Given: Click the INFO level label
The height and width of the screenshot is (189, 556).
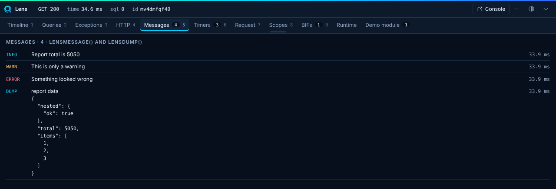Looking at the screenshot, I should tap(12, 54).
